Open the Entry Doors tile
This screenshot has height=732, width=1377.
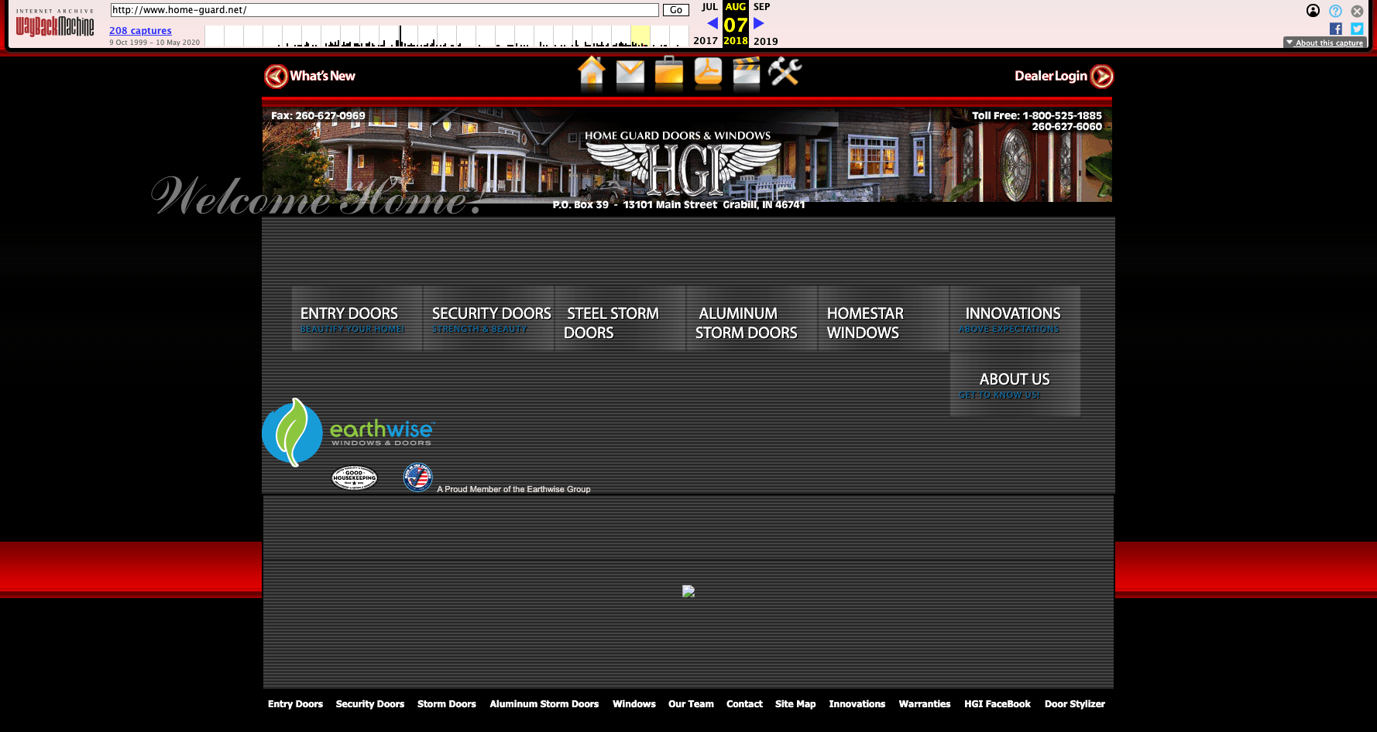(x=357, y=318)
